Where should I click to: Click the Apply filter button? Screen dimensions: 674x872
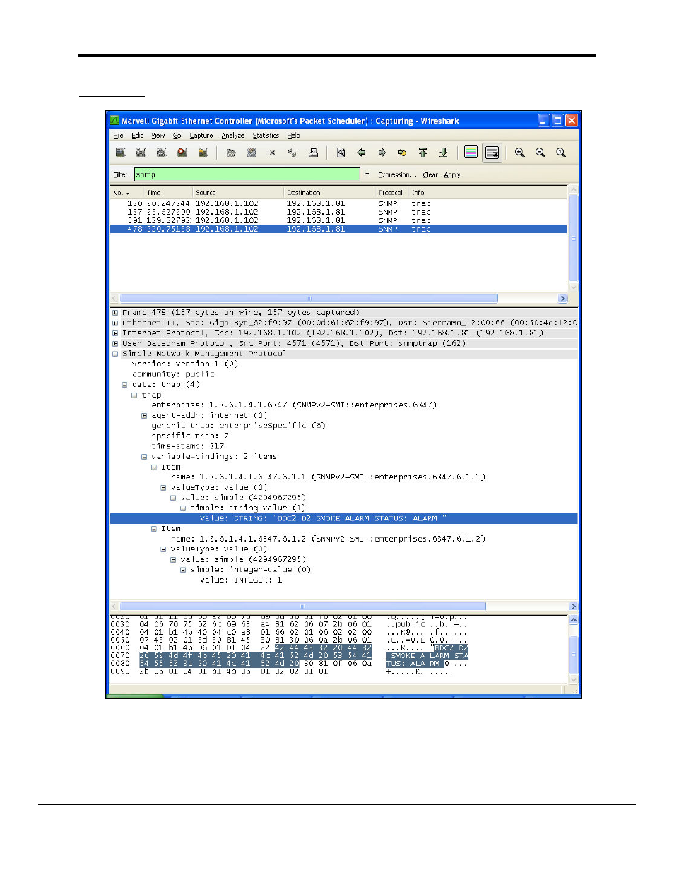coord(452,174)
